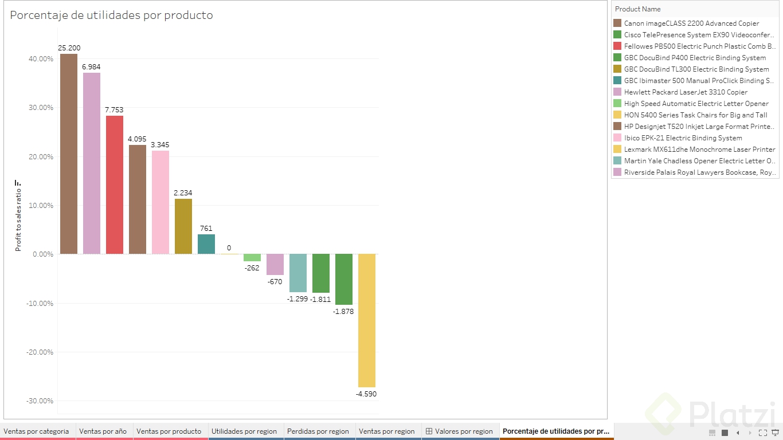The height and width of the screenshot is (440, 783).
Task: Select the green bar labeled -1.811
Action: point(321,273)
